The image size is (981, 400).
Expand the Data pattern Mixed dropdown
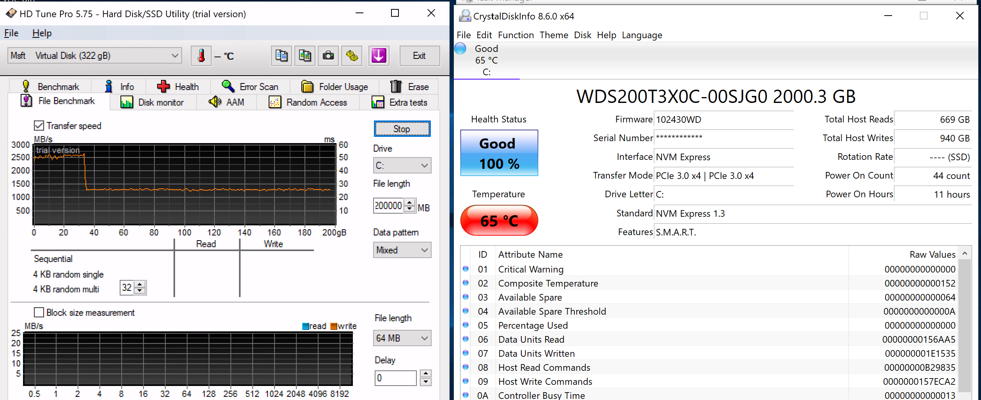coord(402,250)
